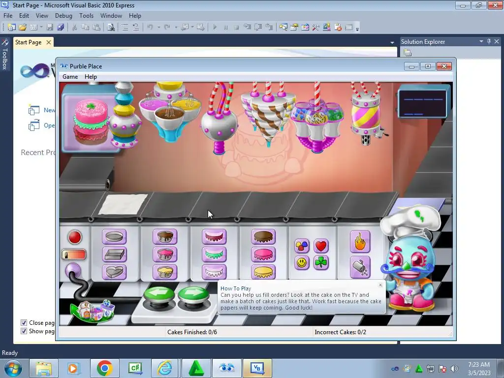Choose the yellow vanilla batter cake button
This screenshot has height=378, width=504.
(165, 272)
